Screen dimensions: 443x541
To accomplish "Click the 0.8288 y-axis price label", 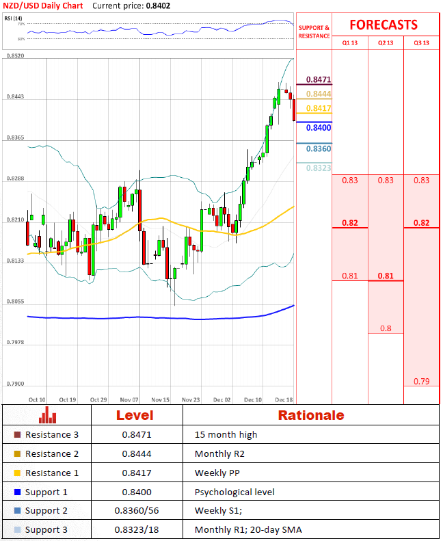I will 15,179.
